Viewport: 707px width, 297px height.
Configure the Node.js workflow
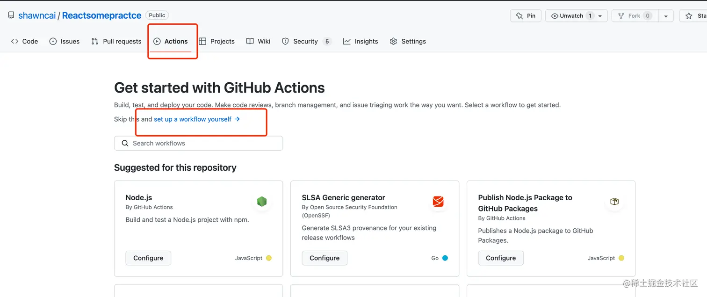point(148,258)
